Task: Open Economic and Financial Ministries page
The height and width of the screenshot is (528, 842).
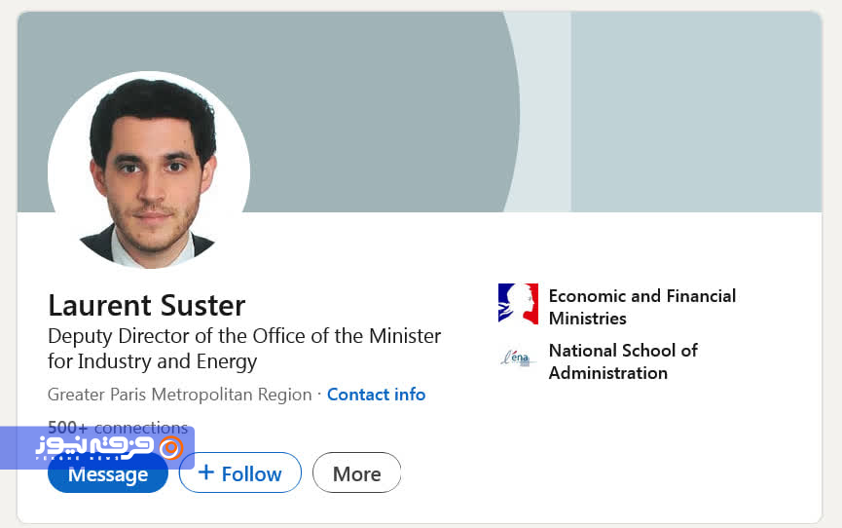Action: [x=641, y=307]
